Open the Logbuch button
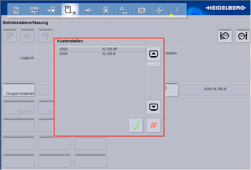 pyautogui.click(x=19, y=53)
